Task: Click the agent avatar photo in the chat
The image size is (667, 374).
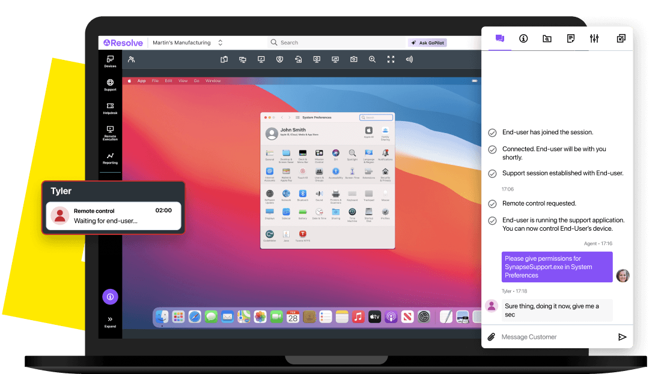Action: [x=623, y=276]
